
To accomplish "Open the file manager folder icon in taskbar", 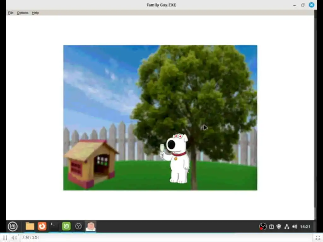I will pos(30,226).
